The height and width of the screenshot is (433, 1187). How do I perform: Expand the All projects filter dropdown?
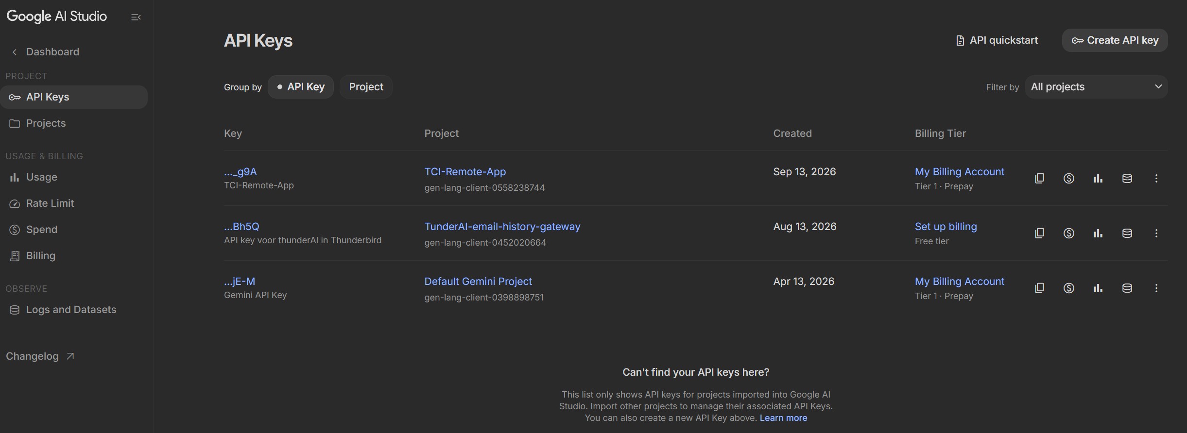click(x=1096, y=87)
